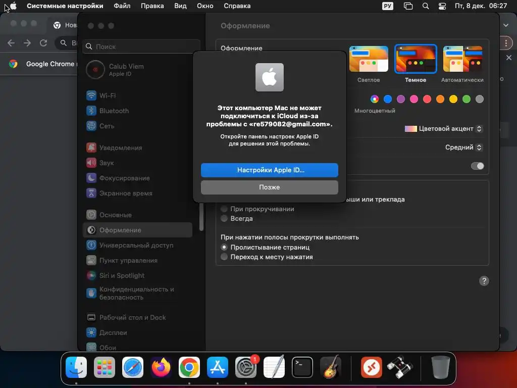Select the Звук speaker icon

(91, 163)
